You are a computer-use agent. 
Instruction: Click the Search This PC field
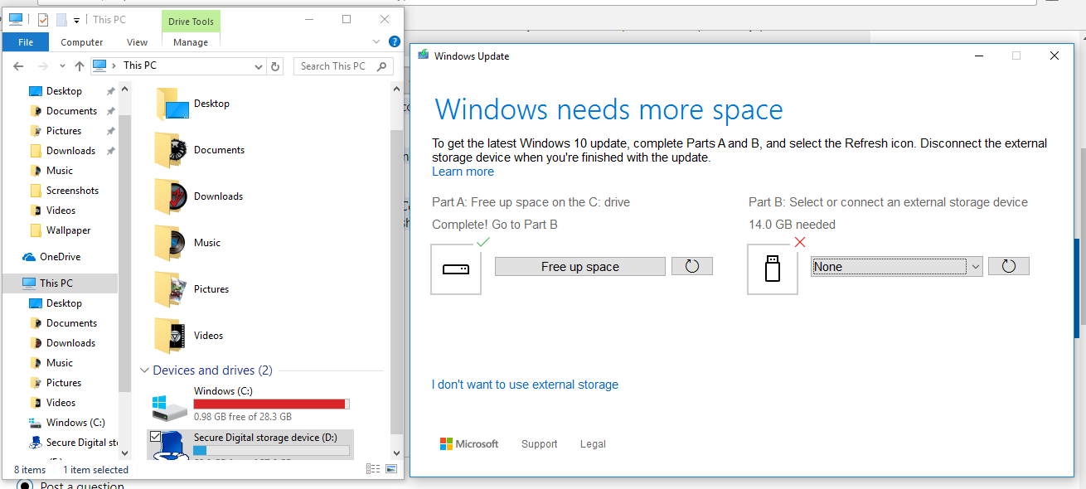point(336,66)
